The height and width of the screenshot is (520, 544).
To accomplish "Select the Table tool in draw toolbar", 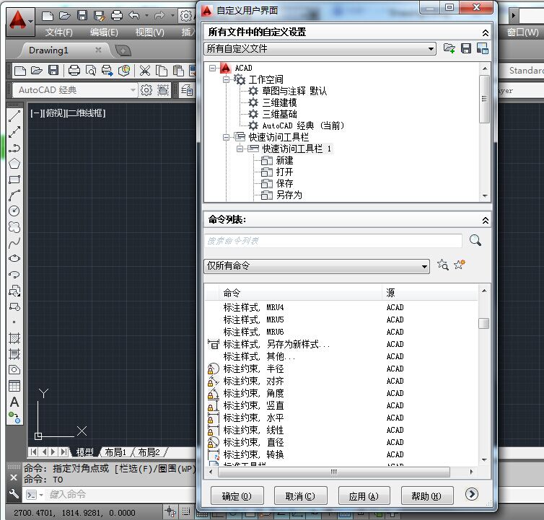I will (x=14, y=386).
